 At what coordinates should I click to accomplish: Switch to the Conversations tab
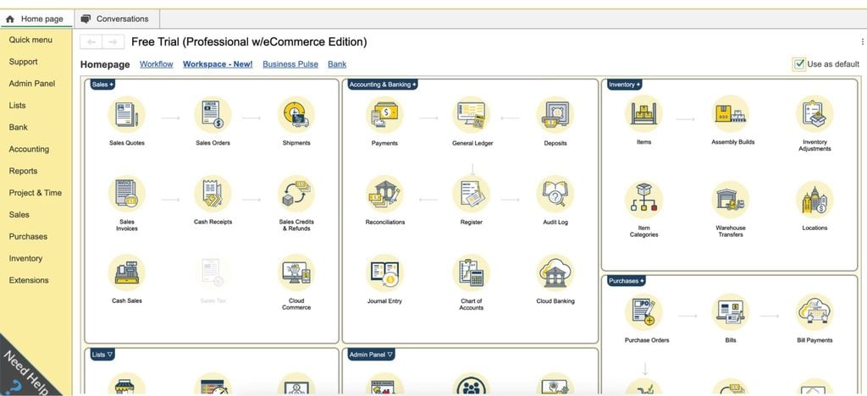tap(117, 19)
